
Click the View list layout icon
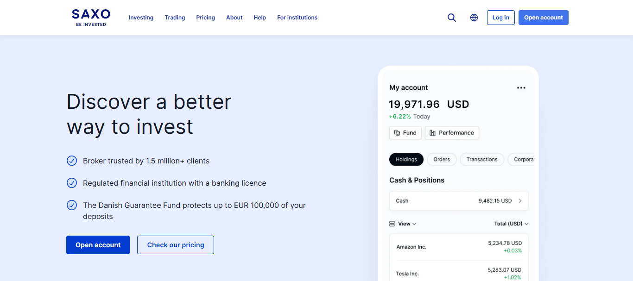(392, 224)
